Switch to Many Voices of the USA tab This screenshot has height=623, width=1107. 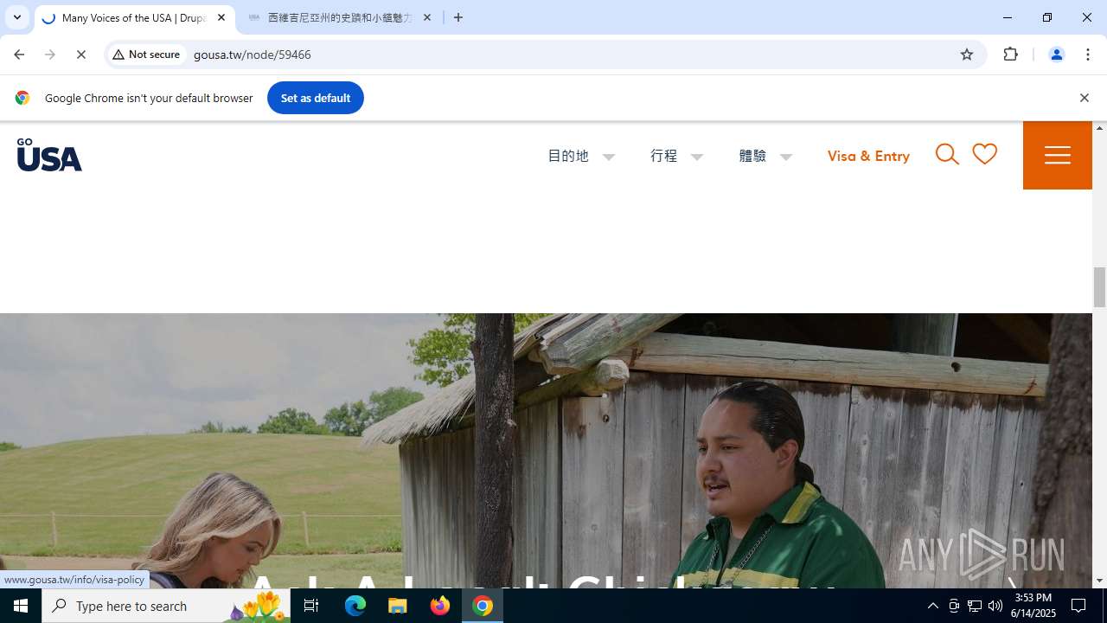(x=134, y=17)
